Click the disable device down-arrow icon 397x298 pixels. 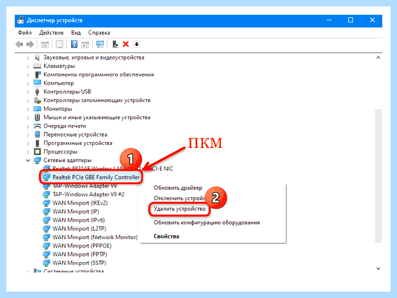[x=137, y=44]
